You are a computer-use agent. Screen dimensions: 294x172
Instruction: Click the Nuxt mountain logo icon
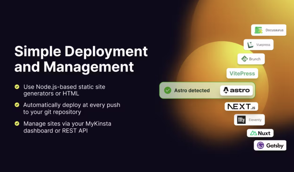click(x=253, y=133)
